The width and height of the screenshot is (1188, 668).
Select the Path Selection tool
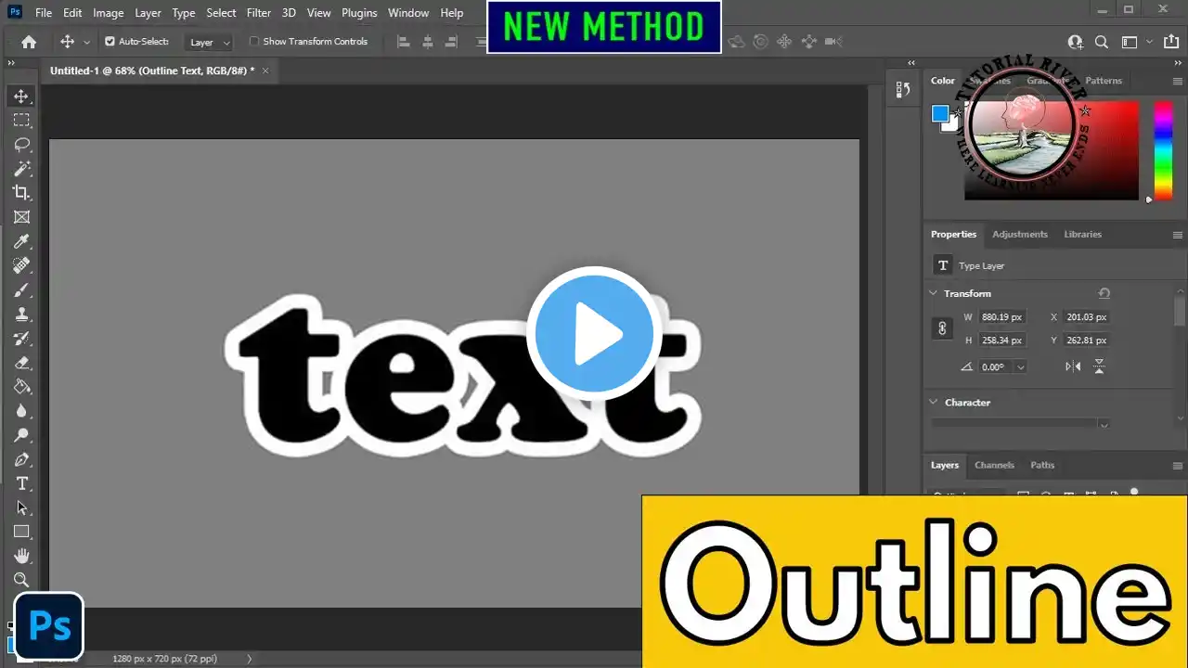click(21, 507)
